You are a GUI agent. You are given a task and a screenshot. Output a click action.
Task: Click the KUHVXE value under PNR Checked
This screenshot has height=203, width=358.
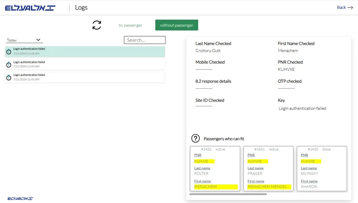click(x=286, y=69)
